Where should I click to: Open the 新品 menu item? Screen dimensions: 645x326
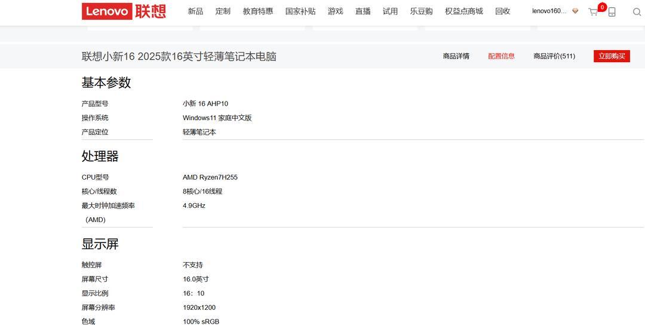[195, 11]
